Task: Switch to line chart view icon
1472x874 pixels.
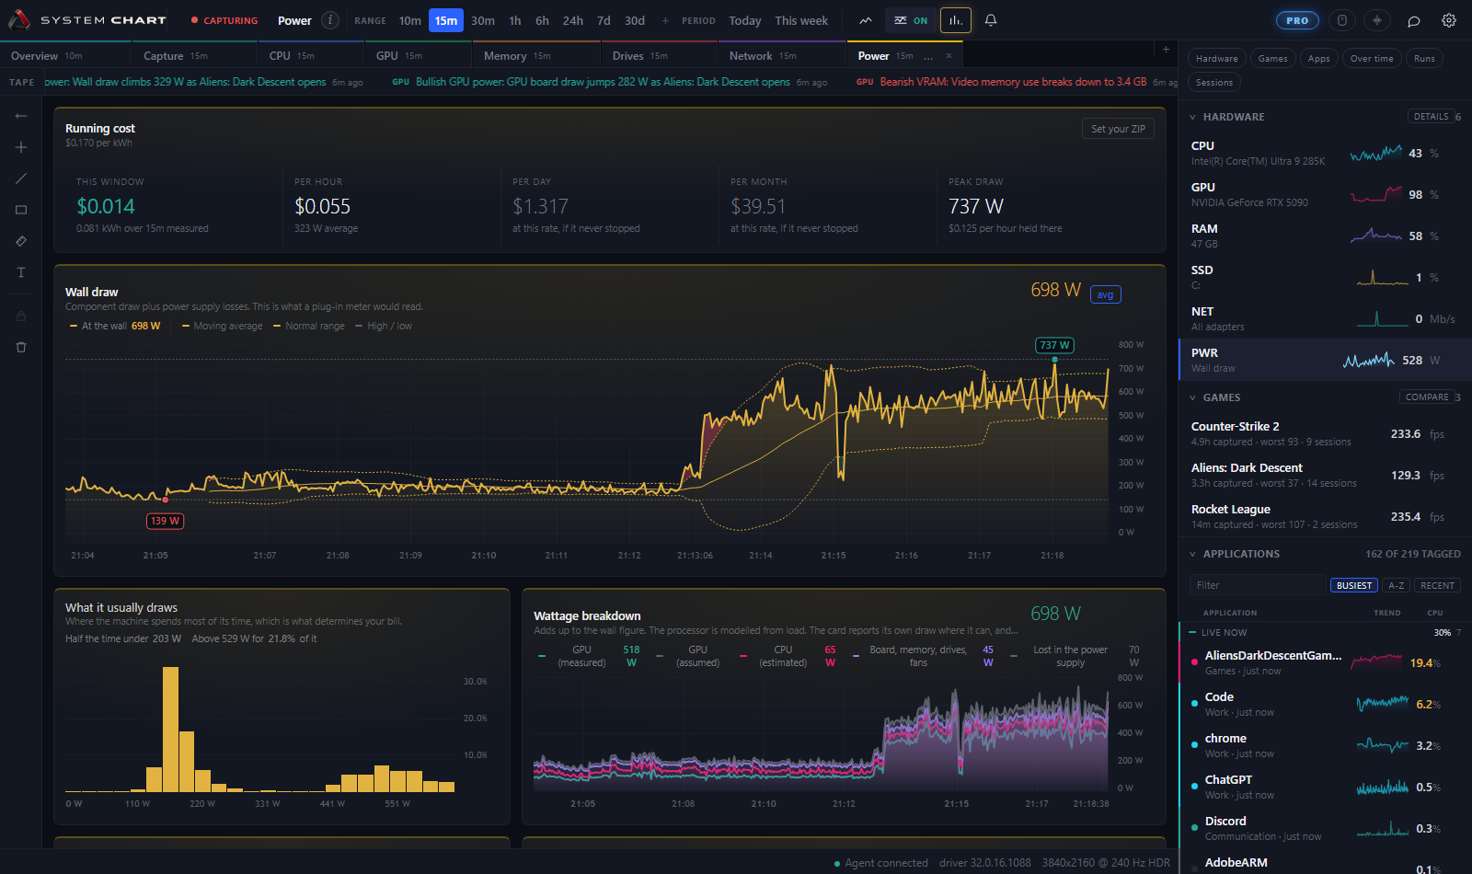Action: (866, 20)
